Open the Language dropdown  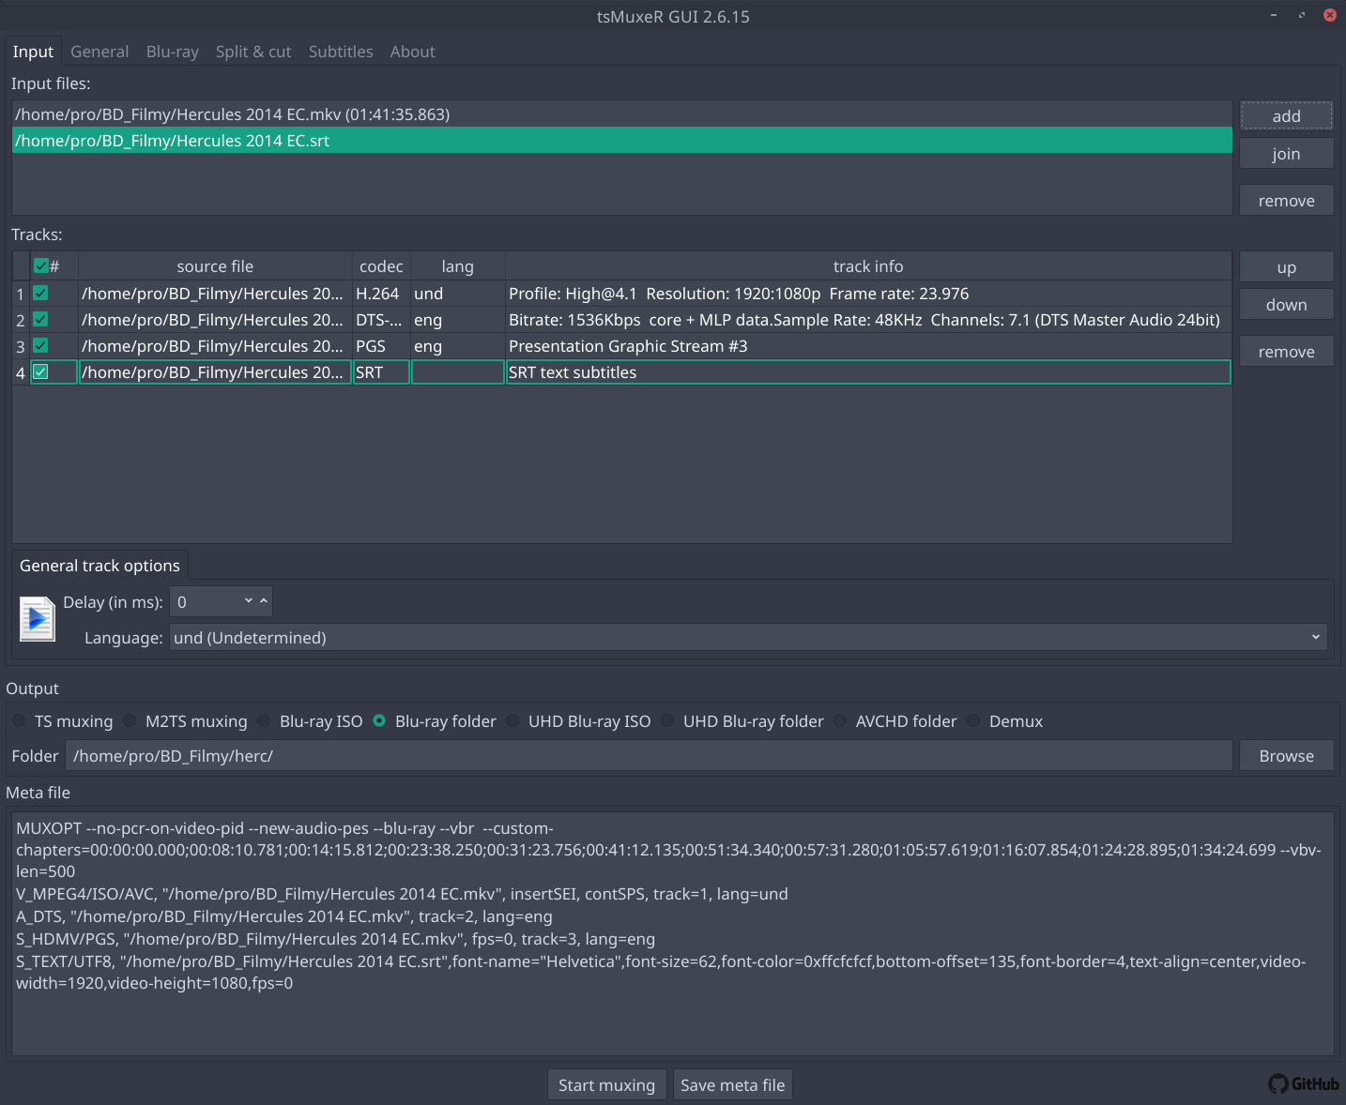click(x=1317, y=637)
